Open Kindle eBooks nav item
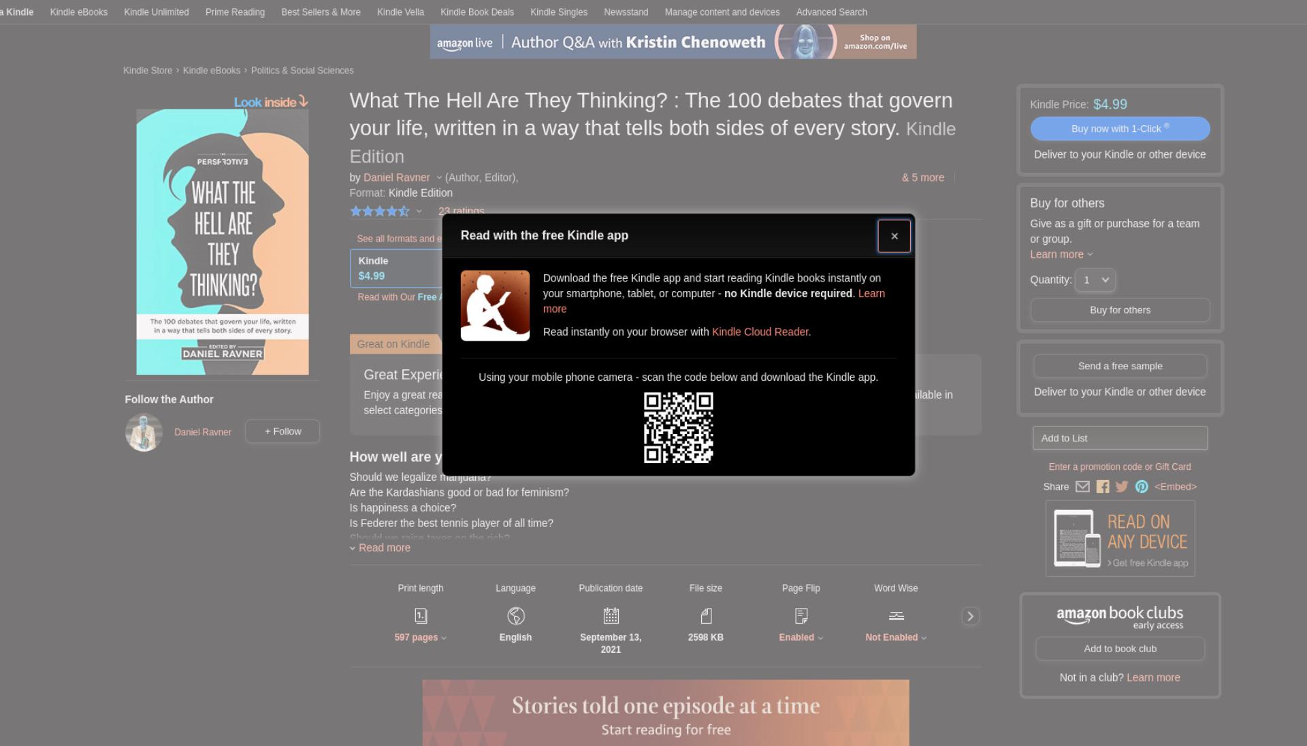 [x=79, y=12]
